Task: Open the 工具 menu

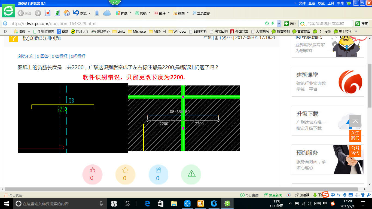Action: pyautogui.click(x=331, y=3)
